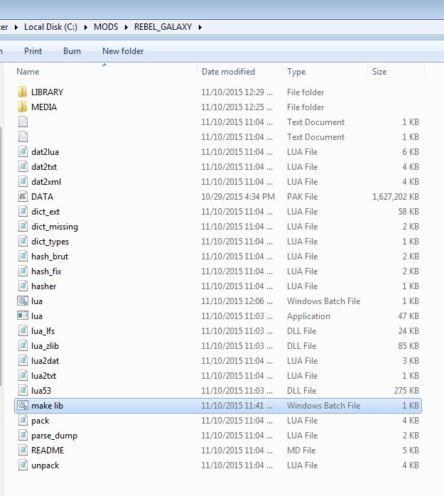444x496 pixels.
Task: Click the README MD file icon
Action: pyautogui.click(x=22, y=451)
